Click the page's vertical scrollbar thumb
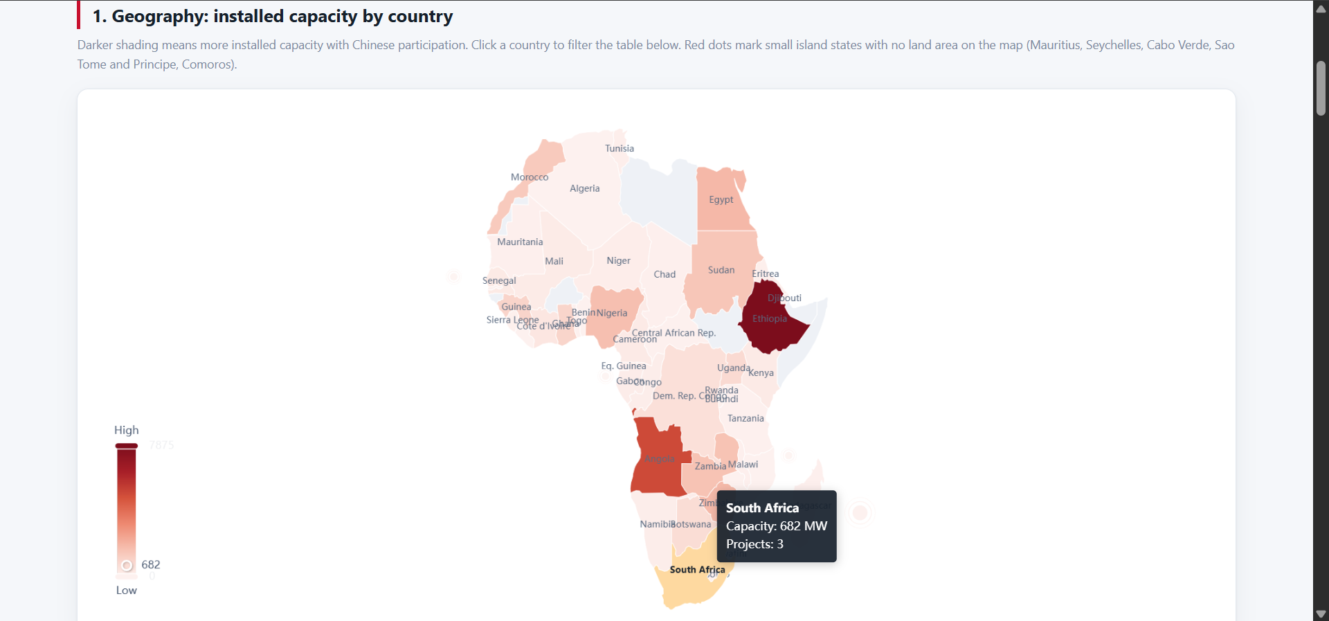Screen dimensions: 1329x621 pos(1321,88)
